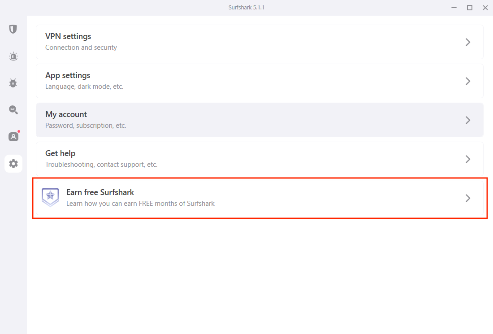Click Earn free Surfshark title
Screen dimensions: 493x334
(100, 192)
